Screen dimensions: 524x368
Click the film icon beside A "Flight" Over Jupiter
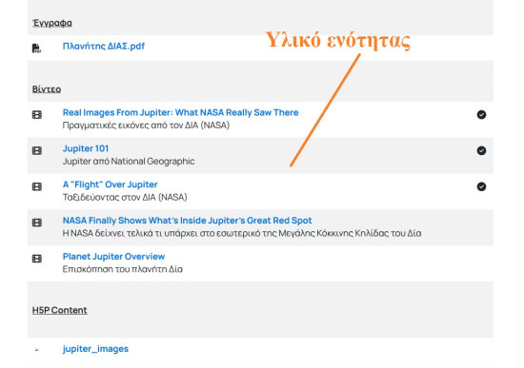(x=37, y=186)
